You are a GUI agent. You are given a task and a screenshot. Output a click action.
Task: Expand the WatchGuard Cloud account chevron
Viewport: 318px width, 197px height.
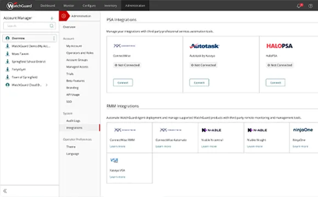[x=47, y=85]
